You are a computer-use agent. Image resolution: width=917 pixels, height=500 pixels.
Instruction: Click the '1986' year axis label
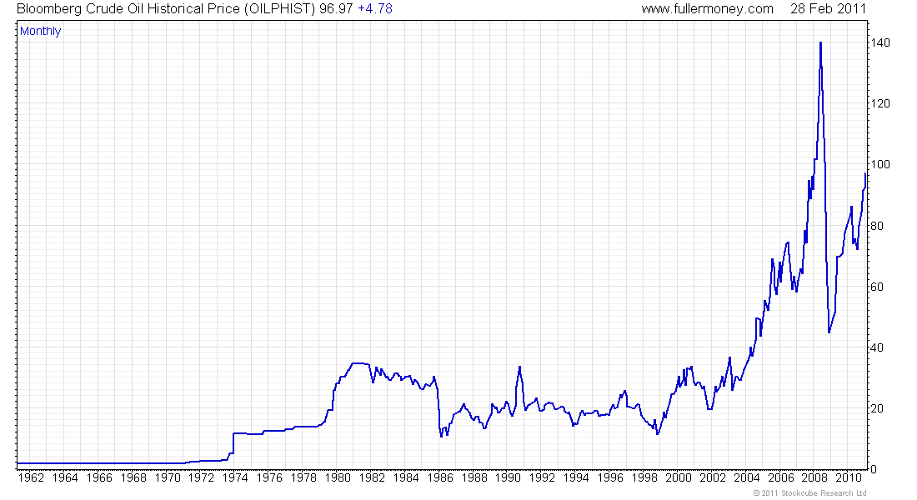(440, 477)
